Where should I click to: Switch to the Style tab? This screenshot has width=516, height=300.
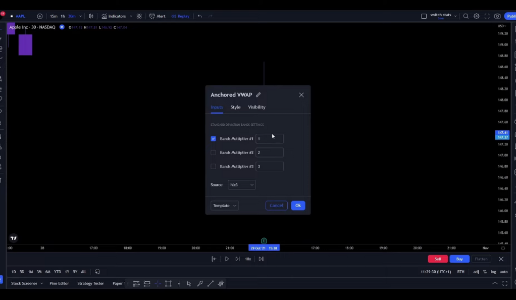[x=235, y=107]
